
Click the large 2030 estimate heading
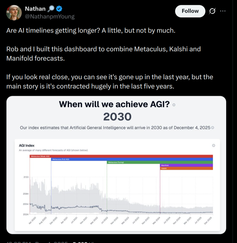click(x=117, y=117)
